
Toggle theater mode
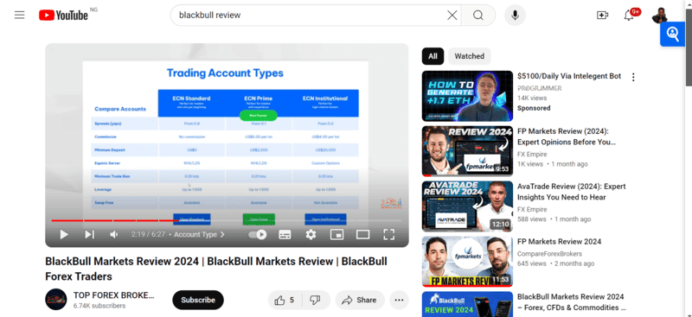(x=362, y=235)
